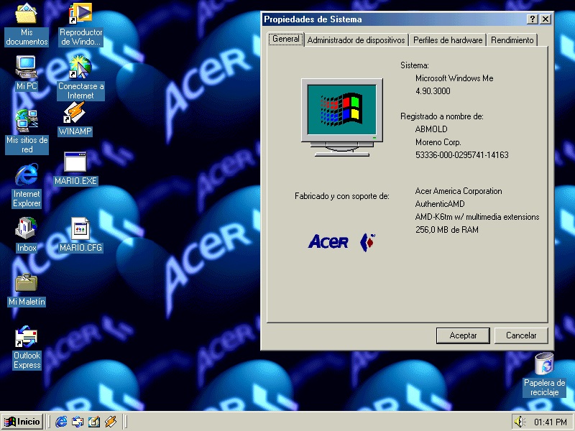The height and width of the screenshot is (431, 575).
Task: Click AMD-K6tm w/ multimedia extensions text
Action: [477, 217]
